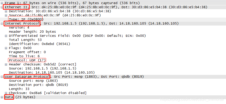Expand Differentiated Services Field

click(6, 36)
